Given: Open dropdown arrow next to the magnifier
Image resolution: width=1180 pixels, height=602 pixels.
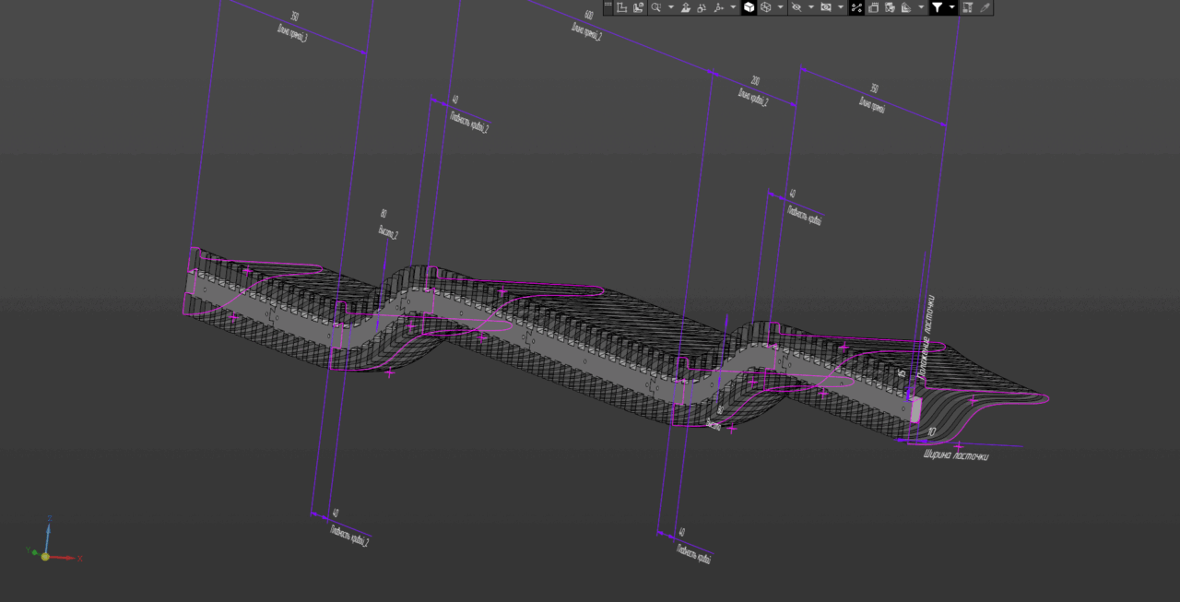Looking at the screenshot, I should coord(670,7).
